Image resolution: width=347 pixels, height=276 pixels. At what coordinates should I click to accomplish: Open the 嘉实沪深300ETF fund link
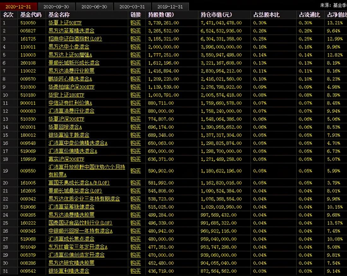66,159
